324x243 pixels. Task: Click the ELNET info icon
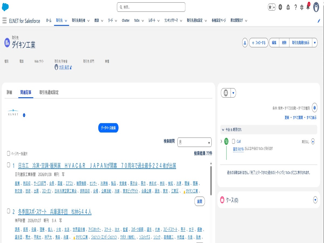[24, 115]
